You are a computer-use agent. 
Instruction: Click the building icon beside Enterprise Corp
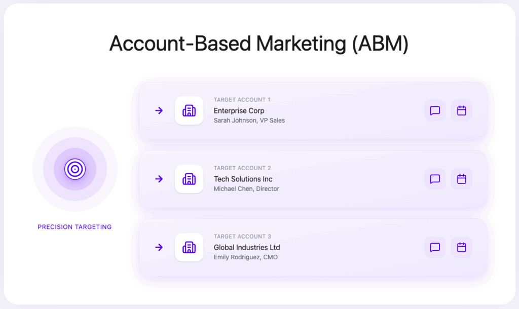[189, 110]
